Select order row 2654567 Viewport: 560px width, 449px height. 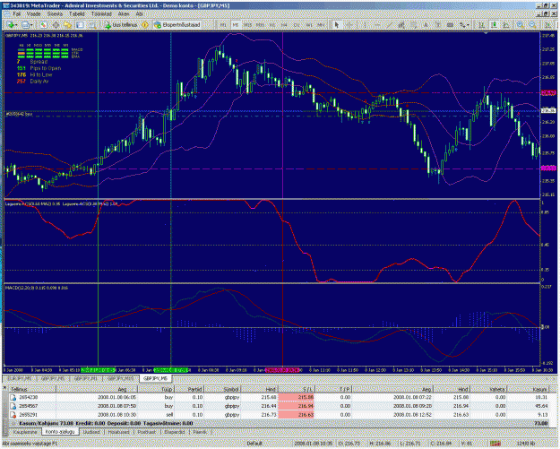coord(279,406)
